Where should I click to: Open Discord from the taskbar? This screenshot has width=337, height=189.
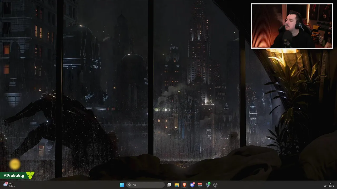(192, 185)
